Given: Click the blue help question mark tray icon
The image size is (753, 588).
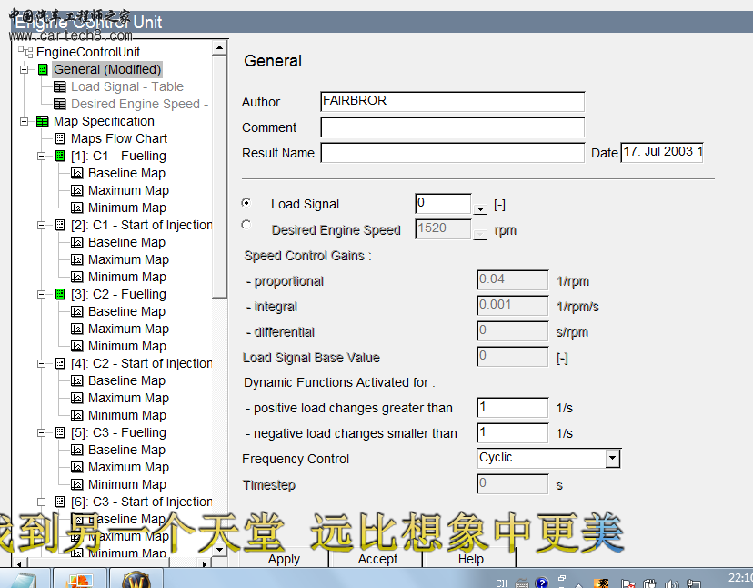Looking at the screenshot, I should click(542, 583).
